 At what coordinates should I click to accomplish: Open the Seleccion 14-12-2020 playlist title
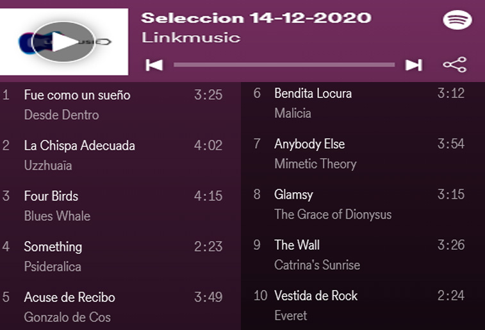[256, 17]
